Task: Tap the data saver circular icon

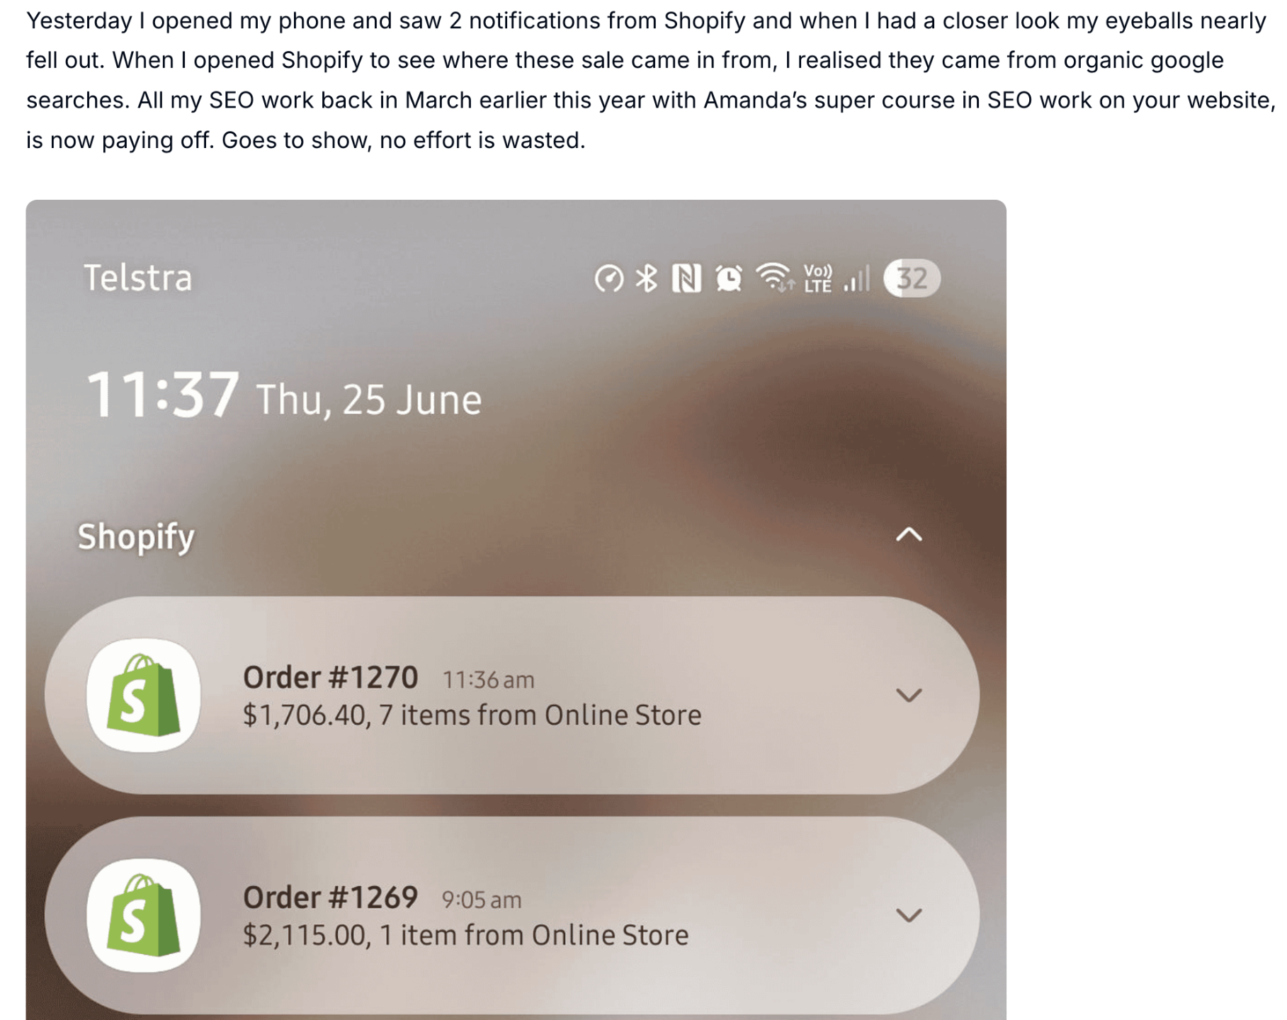Action: [609, 278]
